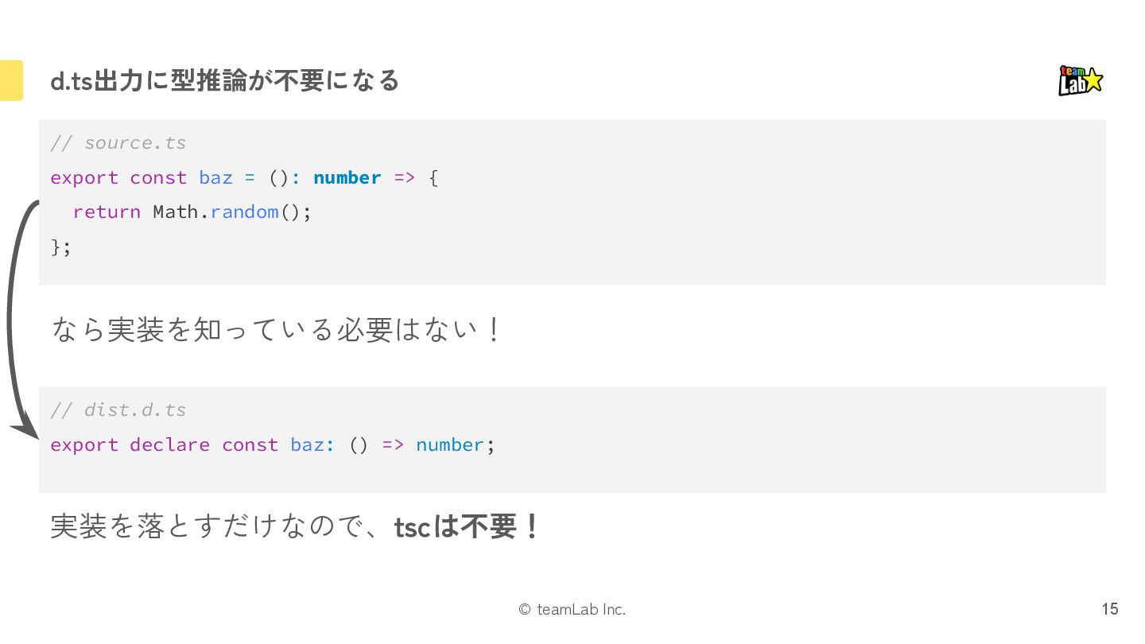The width and height of the screenshot is (1145, 644).
Task: Click the "// source.ts" comment line
Action: click(118, 143)
